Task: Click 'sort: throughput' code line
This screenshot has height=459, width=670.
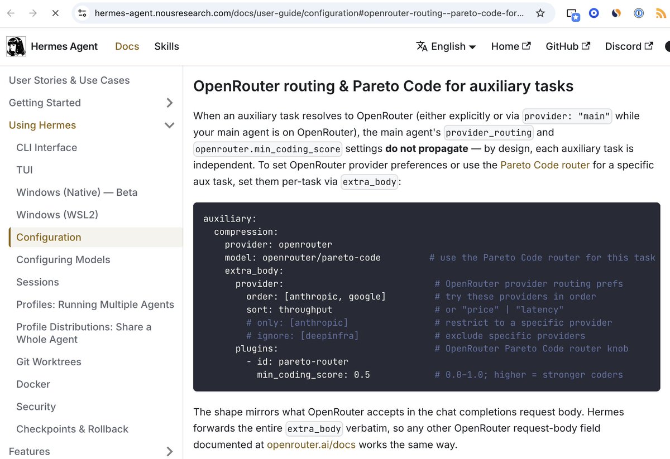Action: [x=289, y=310]
